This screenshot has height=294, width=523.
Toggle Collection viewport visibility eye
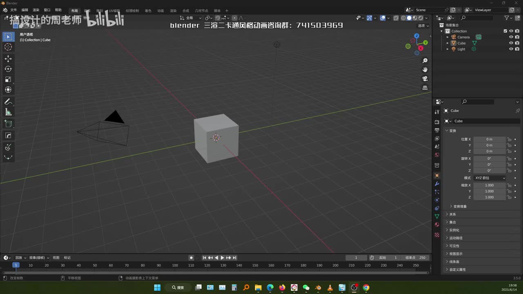(x=511, y=31)
